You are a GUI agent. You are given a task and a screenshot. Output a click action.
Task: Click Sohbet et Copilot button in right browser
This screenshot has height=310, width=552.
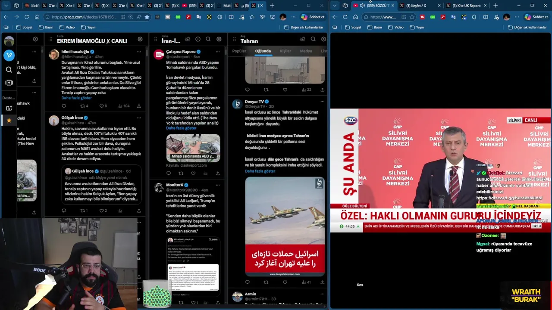point(536,17)
